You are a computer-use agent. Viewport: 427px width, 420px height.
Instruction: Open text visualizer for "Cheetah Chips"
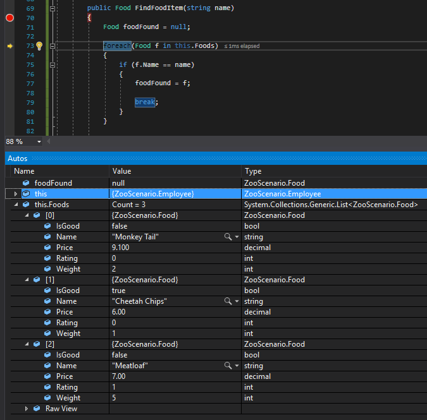(x=228, y=301)
